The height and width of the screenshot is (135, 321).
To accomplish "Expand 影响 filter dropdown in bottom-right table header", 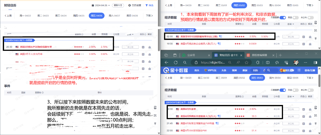I will (290, 96).
